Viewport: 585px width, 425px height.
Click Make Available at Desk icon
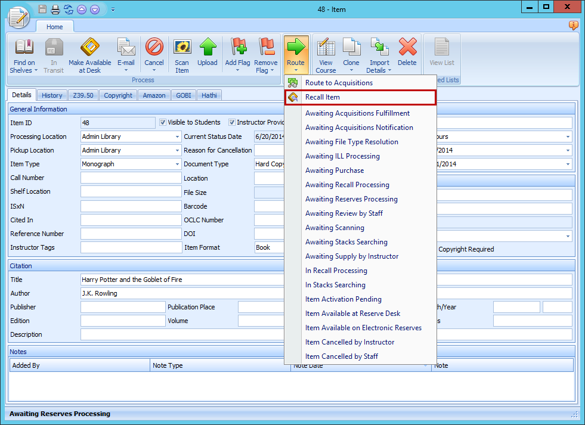pyautogui.click(x=89, y=48)
